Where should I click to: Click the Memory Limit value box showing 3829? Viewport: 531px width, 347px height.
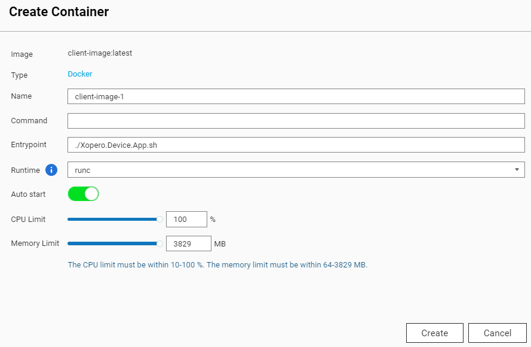pyautogui.click(x=189, y=243)
